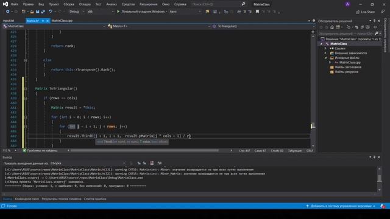Click notification icon in status bar corner
This screenshot has width=390, height=219.
pyautogui.click(x=383, y=206)
